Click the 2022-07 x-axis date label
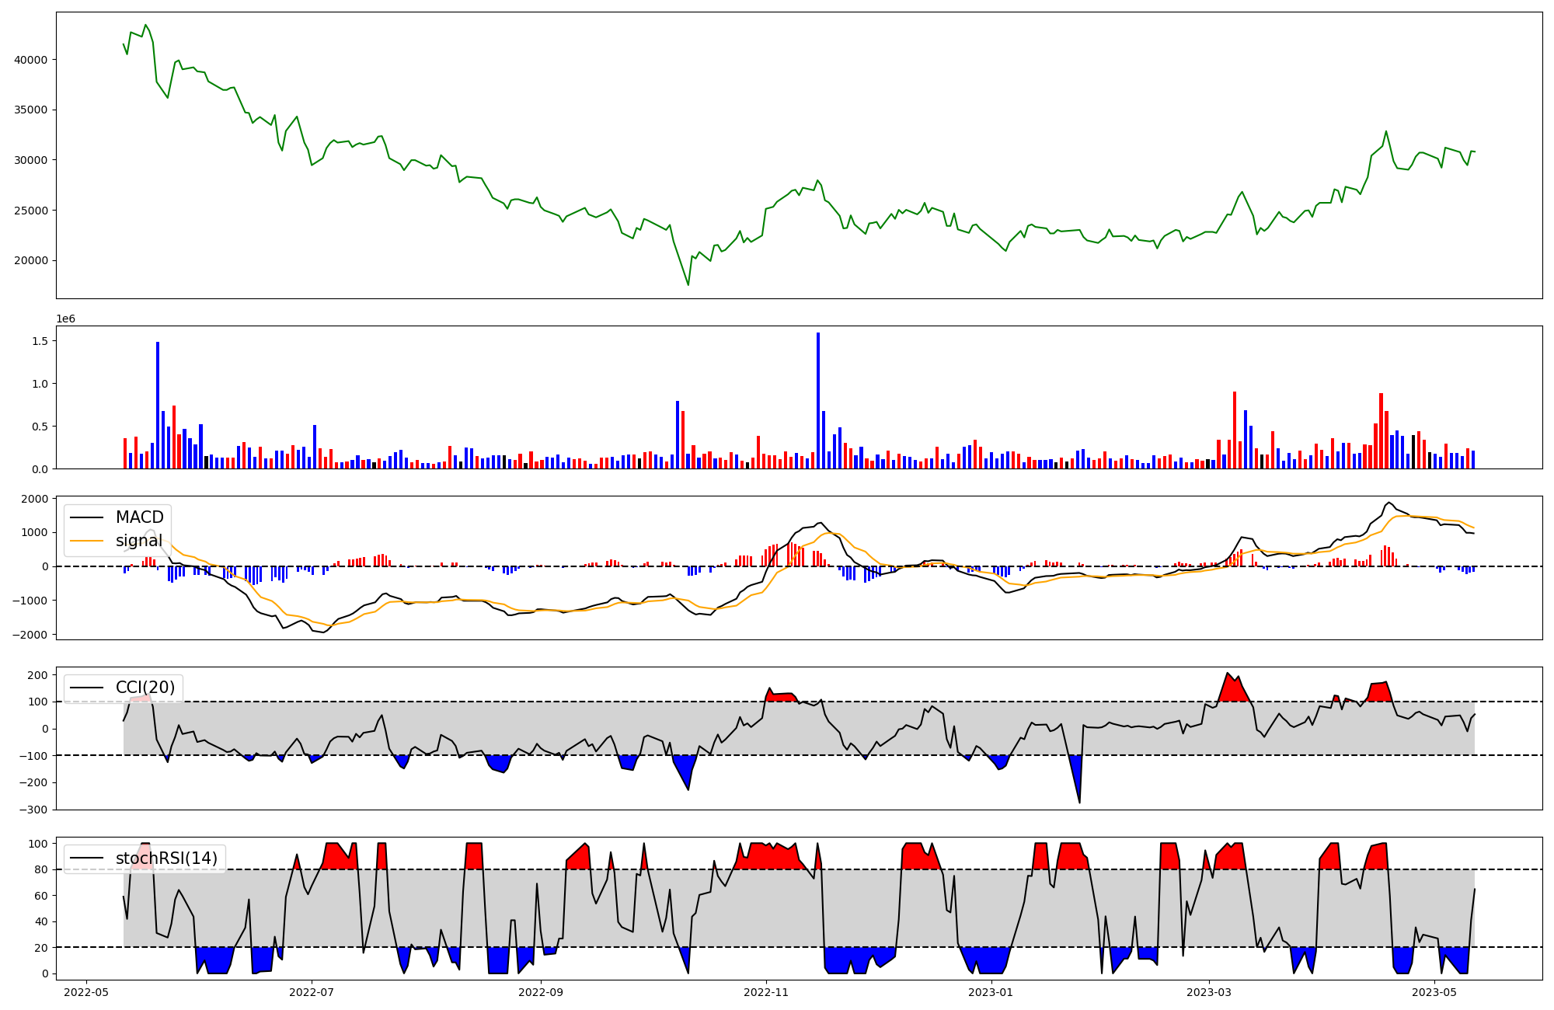The height and width of the screenshot is (1010, 1554). tap(312, 991)
